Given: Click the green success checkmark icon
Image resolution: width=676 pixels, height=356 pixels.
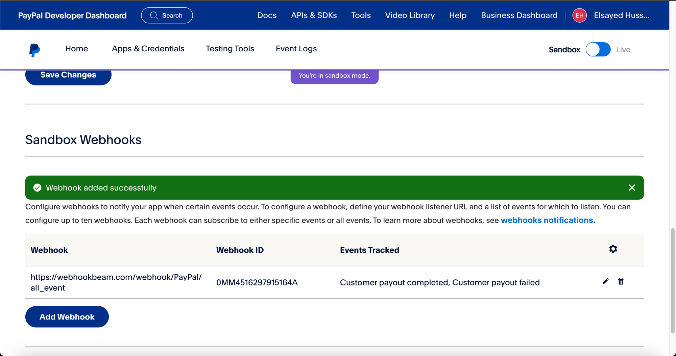Looking at the screenshot, I should coord(37,188).
